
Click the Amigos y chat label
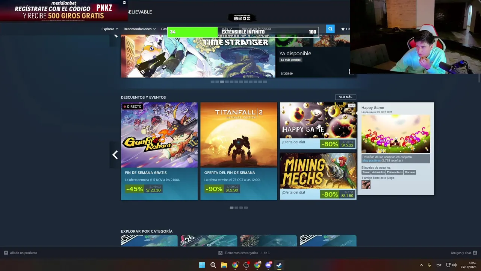[461, 253]
